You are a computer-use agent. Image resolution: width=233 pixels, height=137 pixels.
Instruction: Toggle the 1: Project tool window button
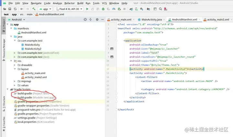tap(4, 26)
